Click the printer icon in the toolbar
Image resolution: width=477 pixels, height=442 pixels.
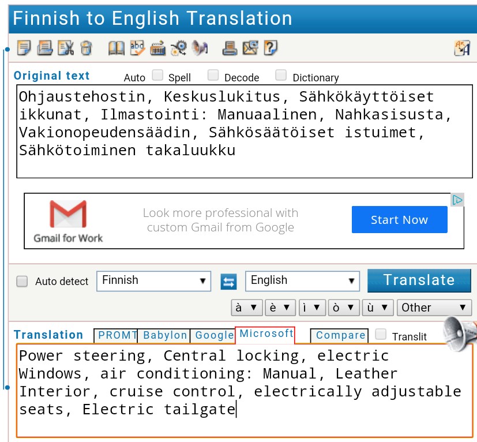(x=230, y=48)
